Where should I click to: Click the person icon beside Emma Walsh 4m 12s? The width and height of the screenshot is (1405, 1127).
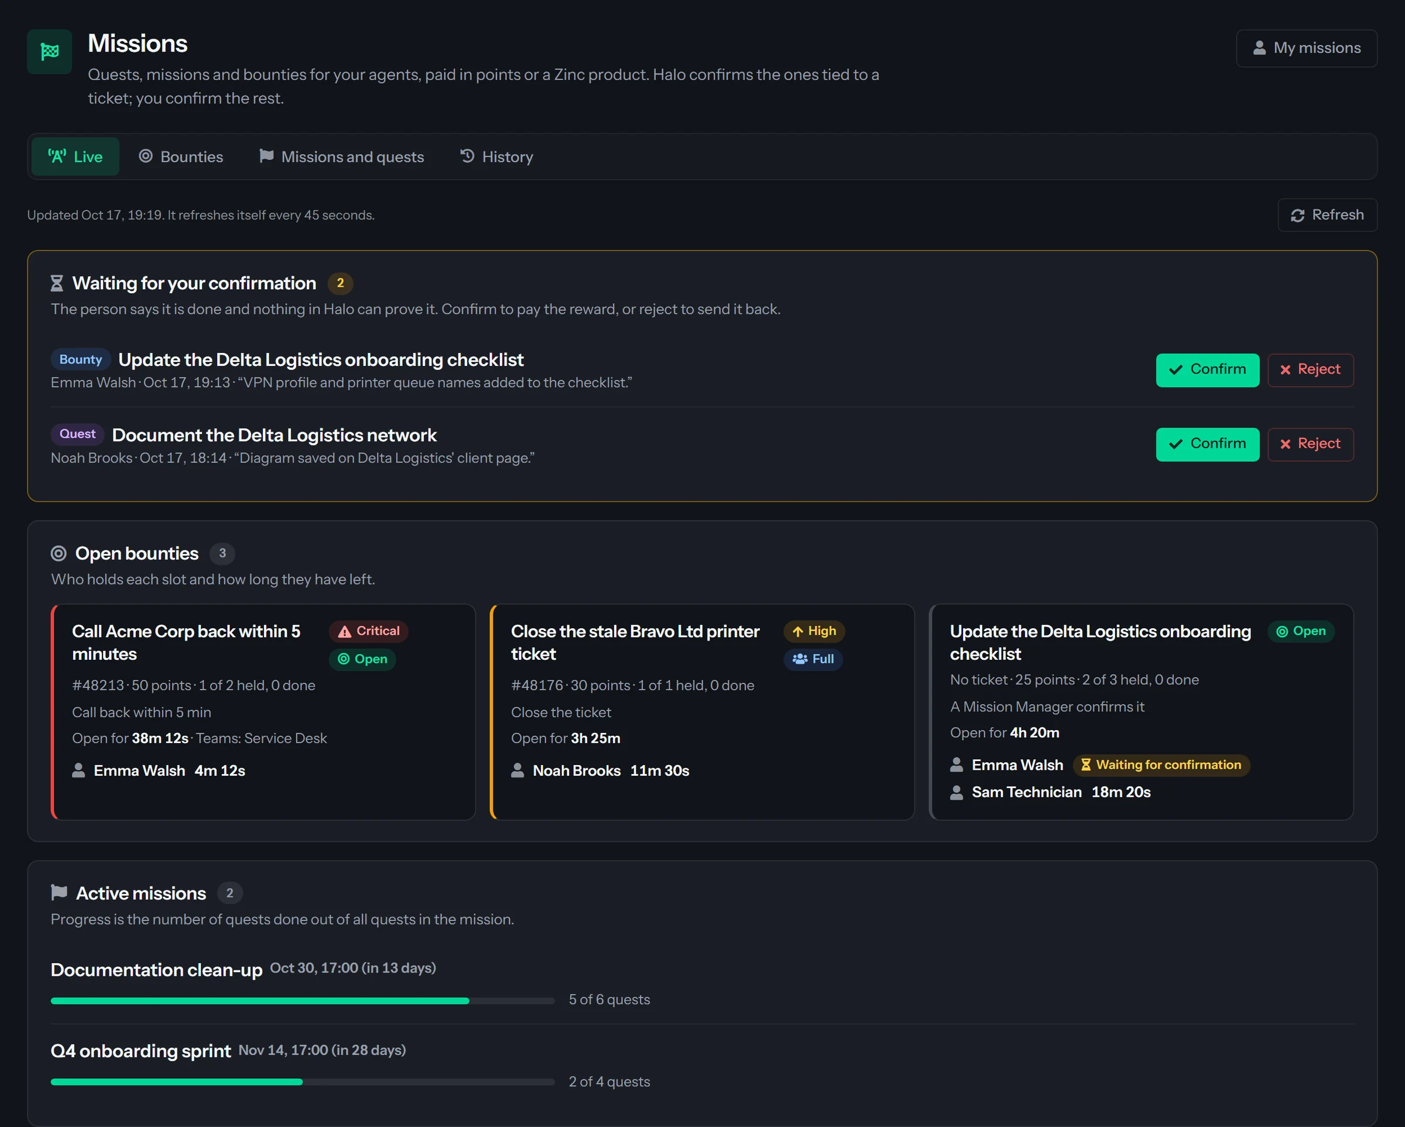[x=78, y=770]
